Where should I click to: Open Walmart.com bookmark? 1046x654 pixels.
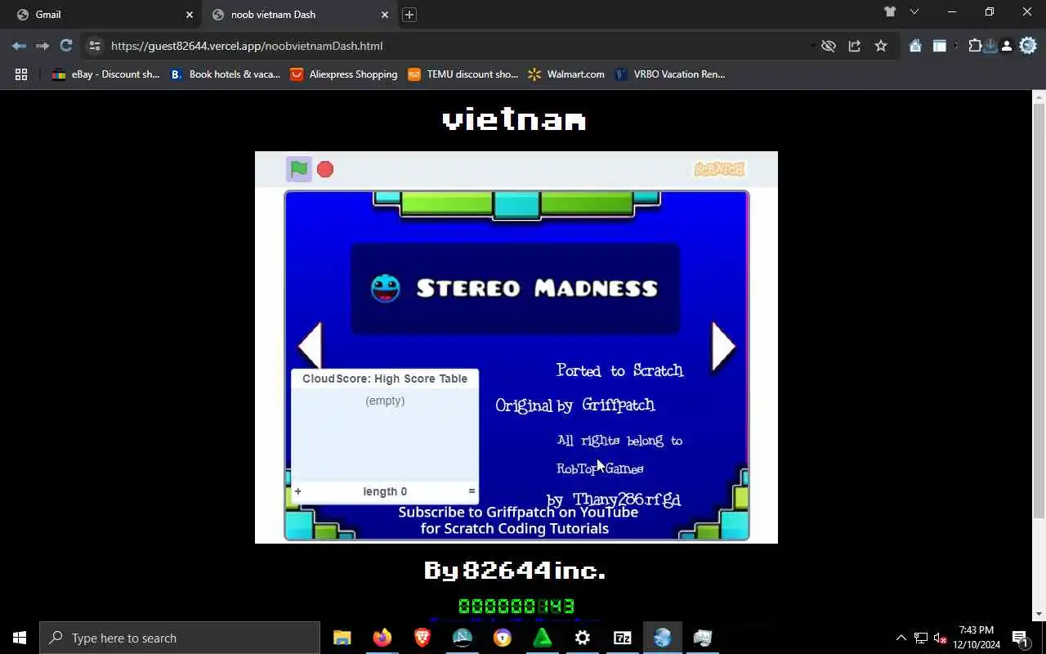566,74
